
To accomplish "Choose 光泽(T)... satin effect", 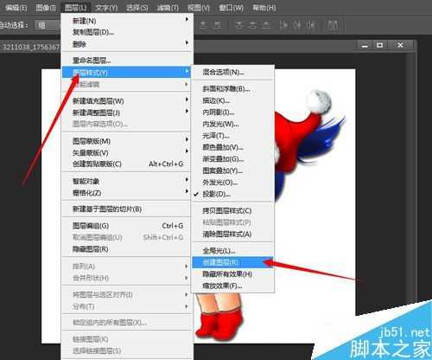I will (232, 136).
